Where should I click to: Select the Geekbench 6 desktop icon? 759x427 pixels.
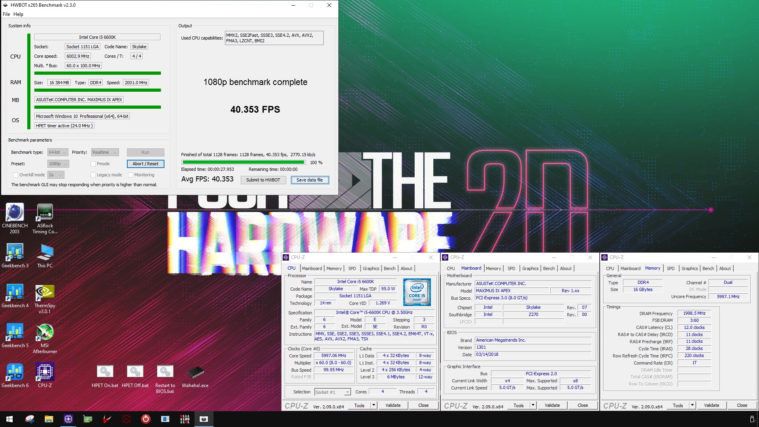pos(15,375)
